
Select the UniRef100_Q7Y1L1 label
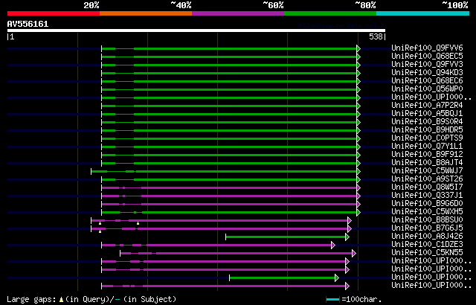coord(427,147)
